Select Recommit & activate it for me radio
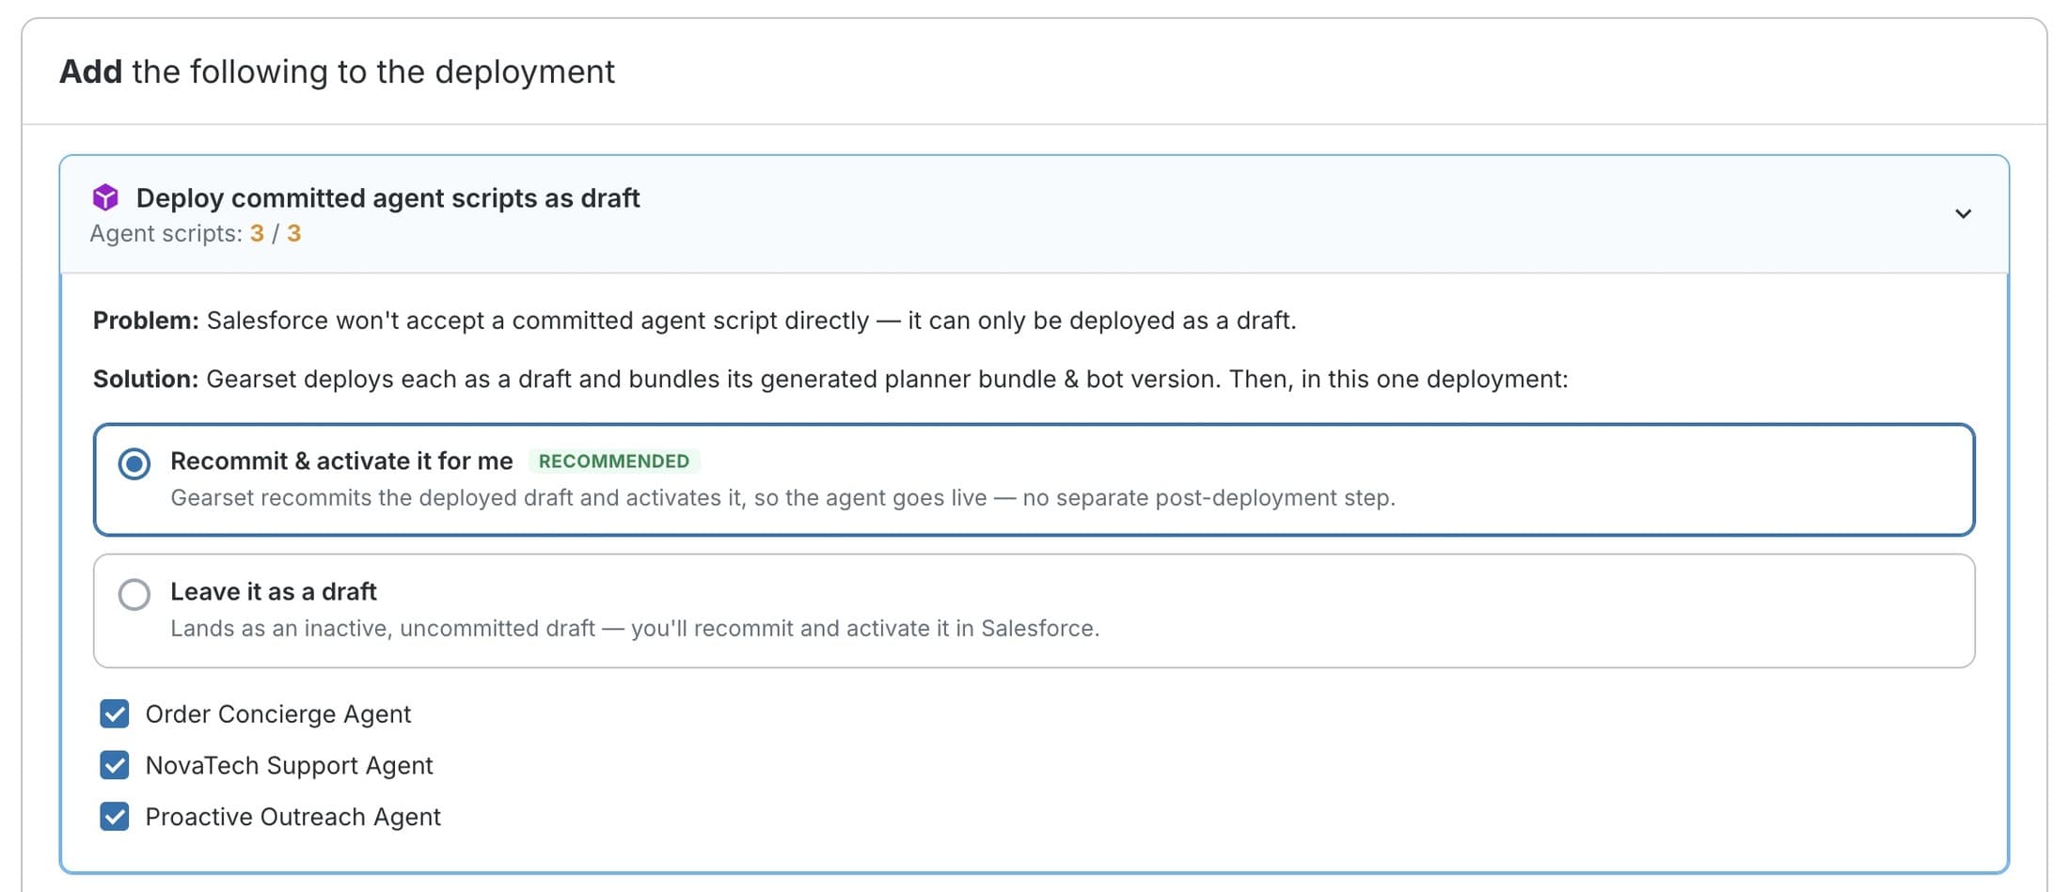 (134, 463)
